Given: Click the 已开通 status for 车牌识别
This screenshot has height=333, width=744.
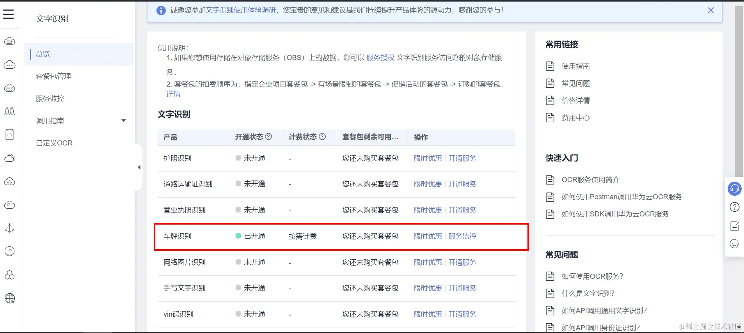Looking at the screenshot, I should [250, 236].
